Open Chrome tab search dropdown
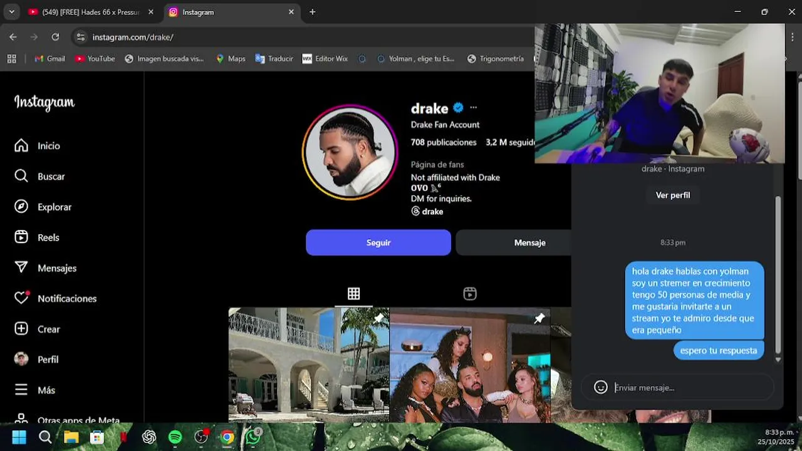Screen dimensions: 802x451 11,12
